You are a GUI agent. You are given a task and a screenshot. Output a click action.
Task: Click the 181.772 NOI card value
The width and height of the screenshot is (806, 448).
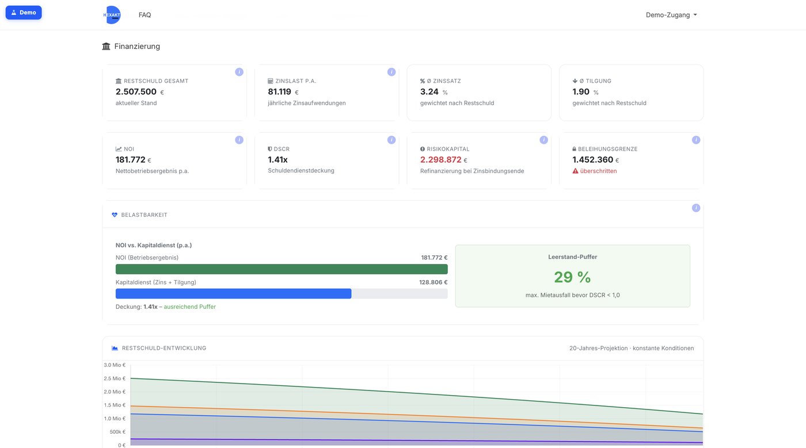pyautogui.click(x=131, y=159)
